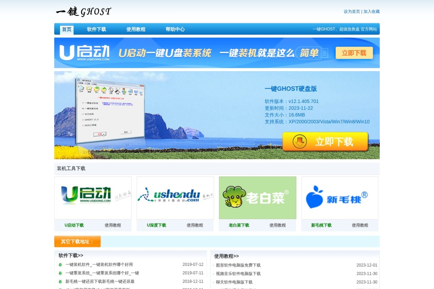Open 使用教程 link under 新毛桃
Image resolution: width=434 pixels, height=289 pixels.
(360, 225)
